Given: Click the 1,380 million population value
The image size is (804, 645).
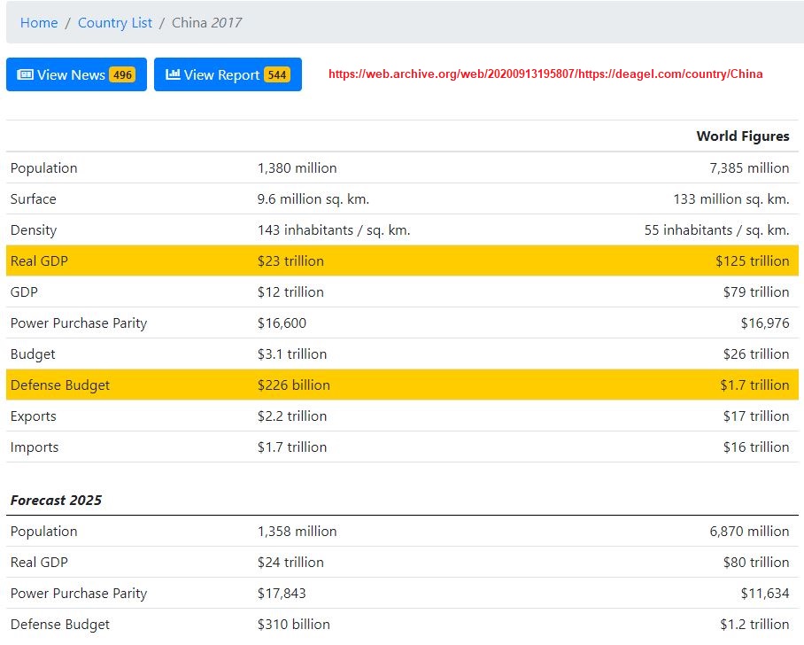Looking at the screenshot, I should click(297, 168).
